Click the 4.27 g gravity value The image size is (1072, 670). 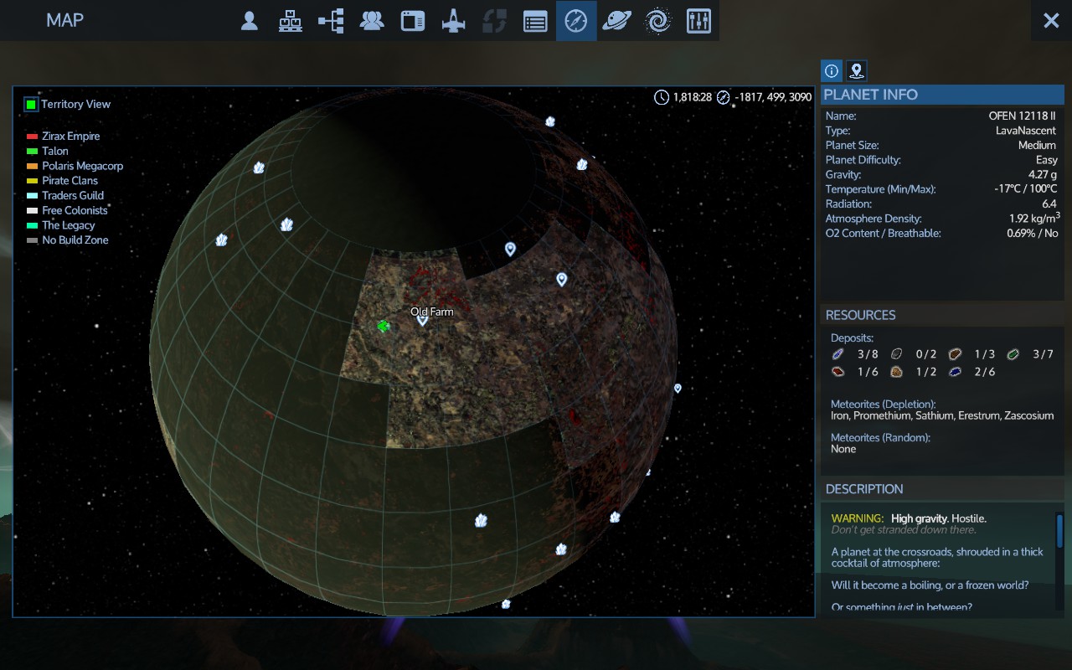(x=1043, y=175)
